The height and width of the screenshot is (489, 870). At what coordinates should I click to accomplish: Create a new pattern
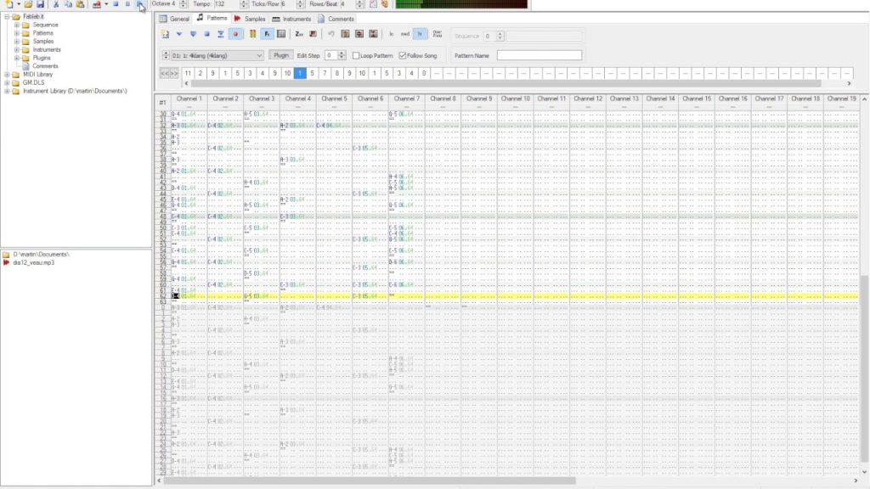click(165, 34)
